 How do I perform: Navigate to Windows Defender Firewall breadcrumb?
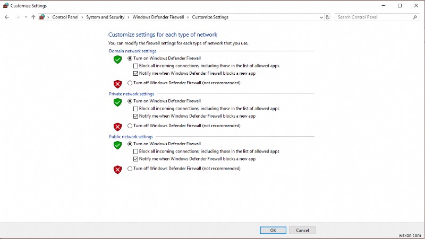[x=158, y=17]
